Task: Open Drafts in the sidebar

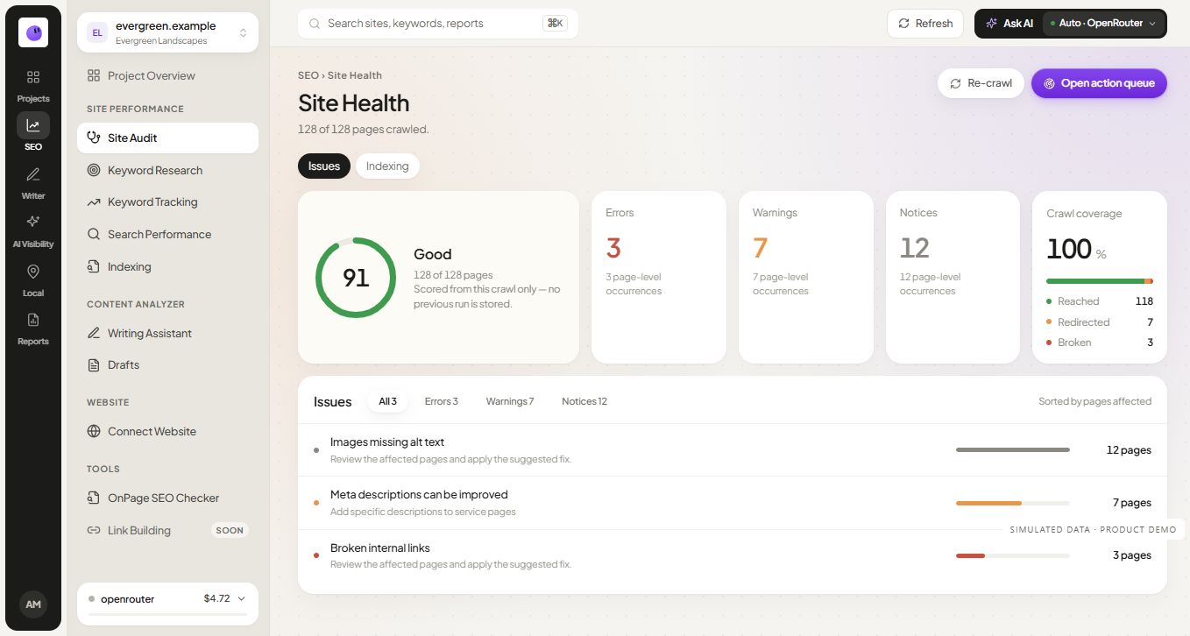Action: 167,364
